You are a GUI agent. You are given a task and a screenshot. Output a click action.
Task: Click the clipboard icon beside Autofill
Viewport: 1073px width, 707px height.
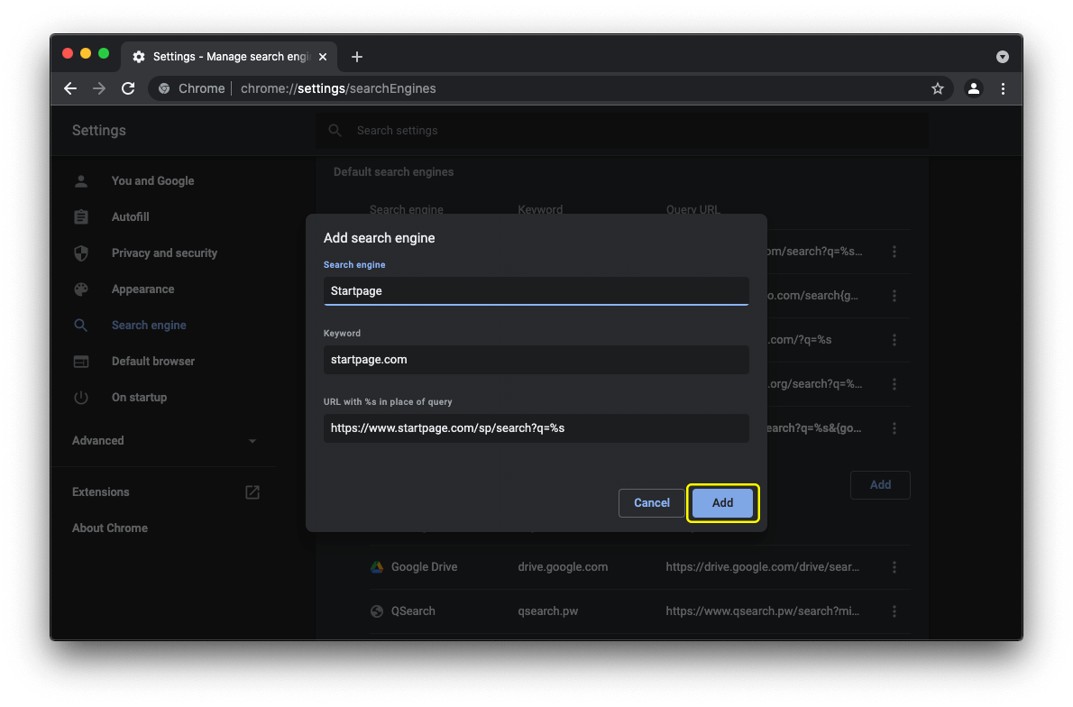pyautogui.click(x=81, y=217)
